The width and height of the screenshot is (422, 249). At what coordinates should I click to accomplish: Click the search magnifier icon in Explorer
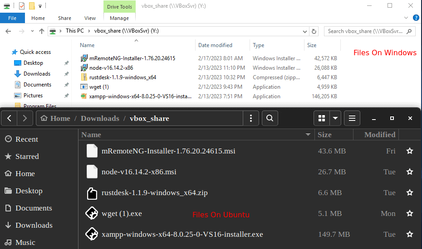tap(409, 31)
